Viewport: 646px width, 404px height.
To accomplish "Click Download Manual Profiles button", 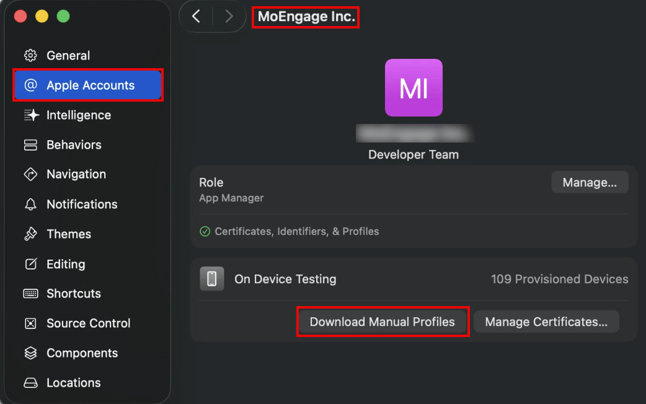I will [383, 322].
